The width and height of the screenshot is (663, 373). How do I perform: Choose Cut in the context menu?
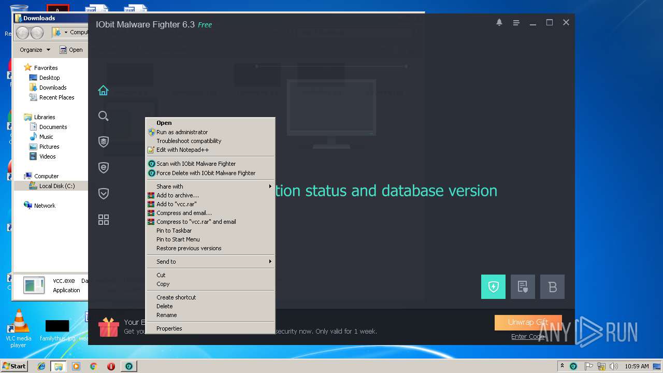point(210,275)
